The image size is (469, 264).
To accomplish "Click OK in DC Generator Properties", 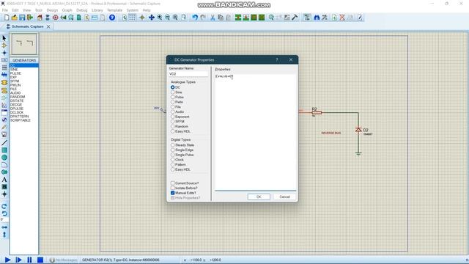I will pos(259,197).
